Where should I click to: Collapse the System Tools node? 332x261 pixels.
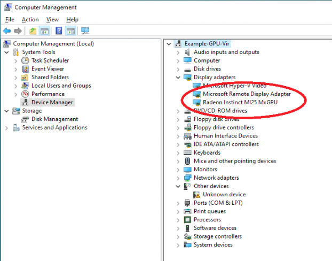click(6, 52)
